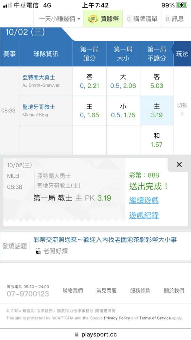191x340 pixels.
Task: Close the bet slip with X icon
Action: 179,165
